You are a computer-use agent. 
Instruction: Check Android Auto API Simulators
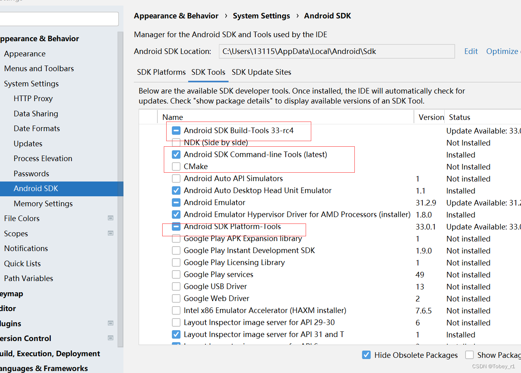tap(176, 178)
